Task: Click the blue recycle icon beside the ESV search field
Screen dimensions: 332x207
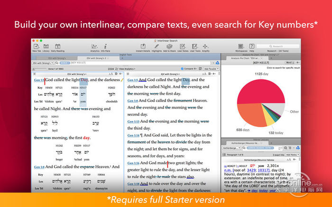Action: coord(217,63)
